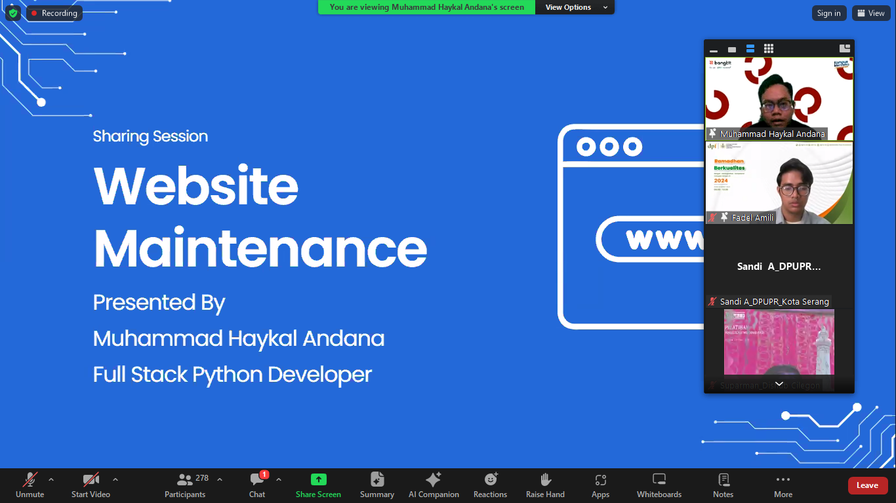Screen dimensions: 896x503
Task: Raise Hand in the meeting
Action: point(545,485)
